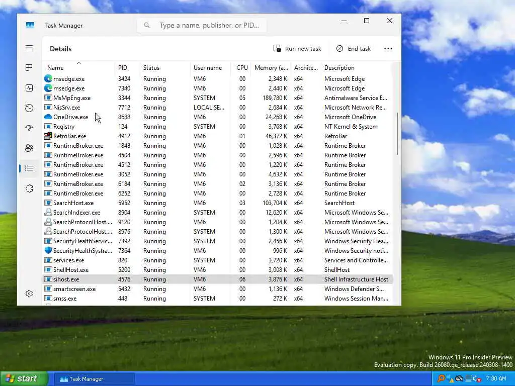
Task: Select the NisSrv.exe process
Action: tap(218, 108)
